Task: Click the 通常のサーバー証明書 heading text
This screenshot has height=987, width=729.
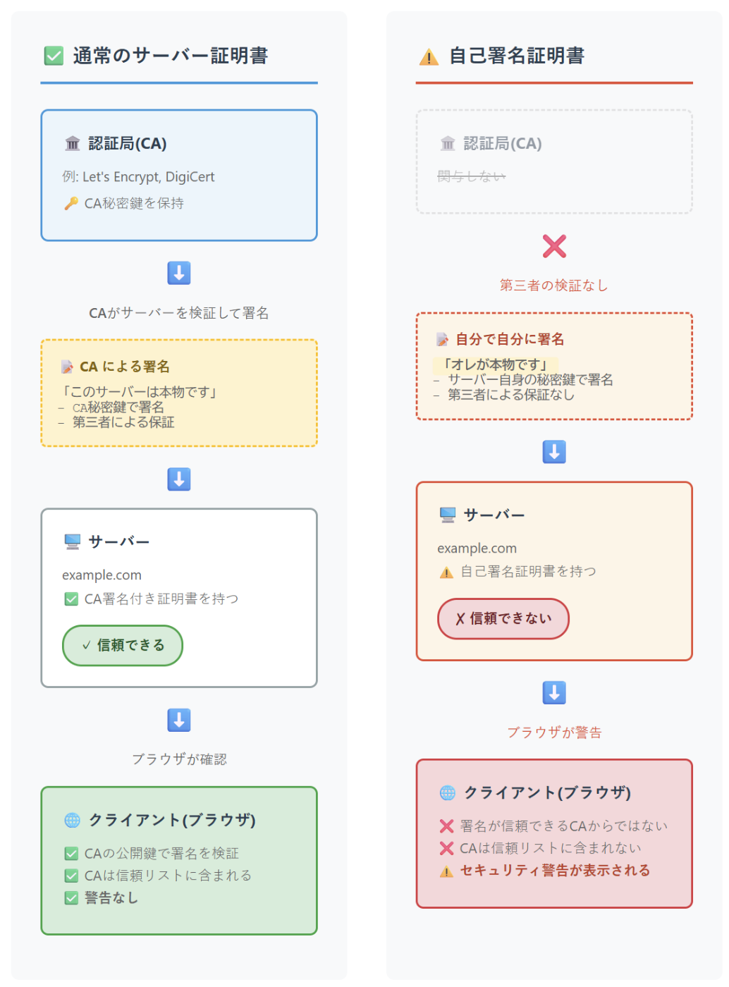Action: coord(170,56)
